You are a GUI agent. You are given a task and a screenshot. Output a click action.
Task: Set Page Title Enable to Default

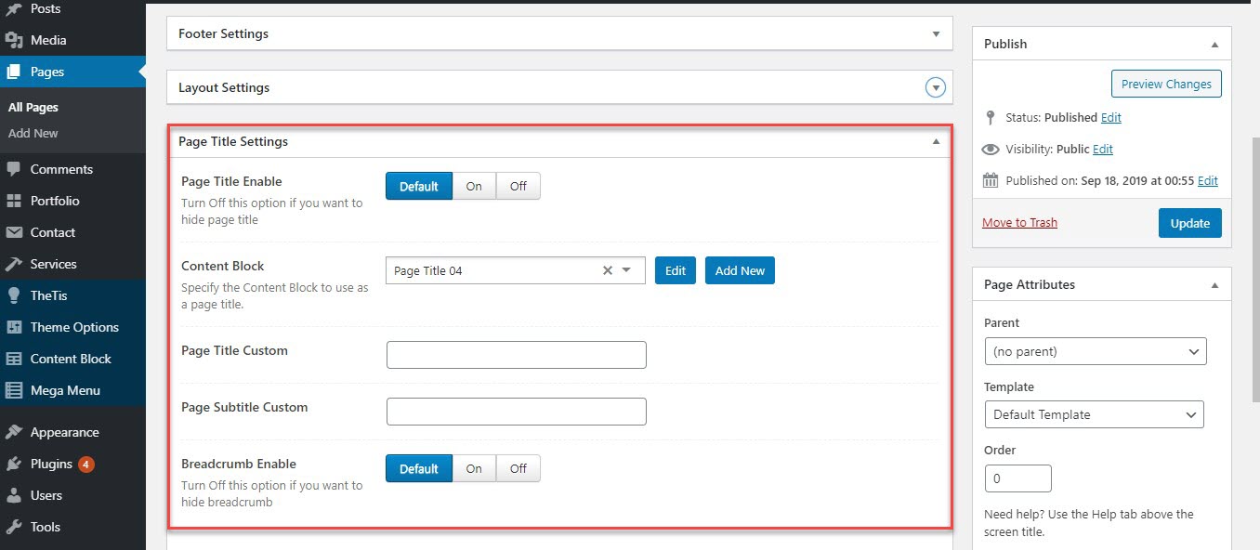tap(419, 186)
